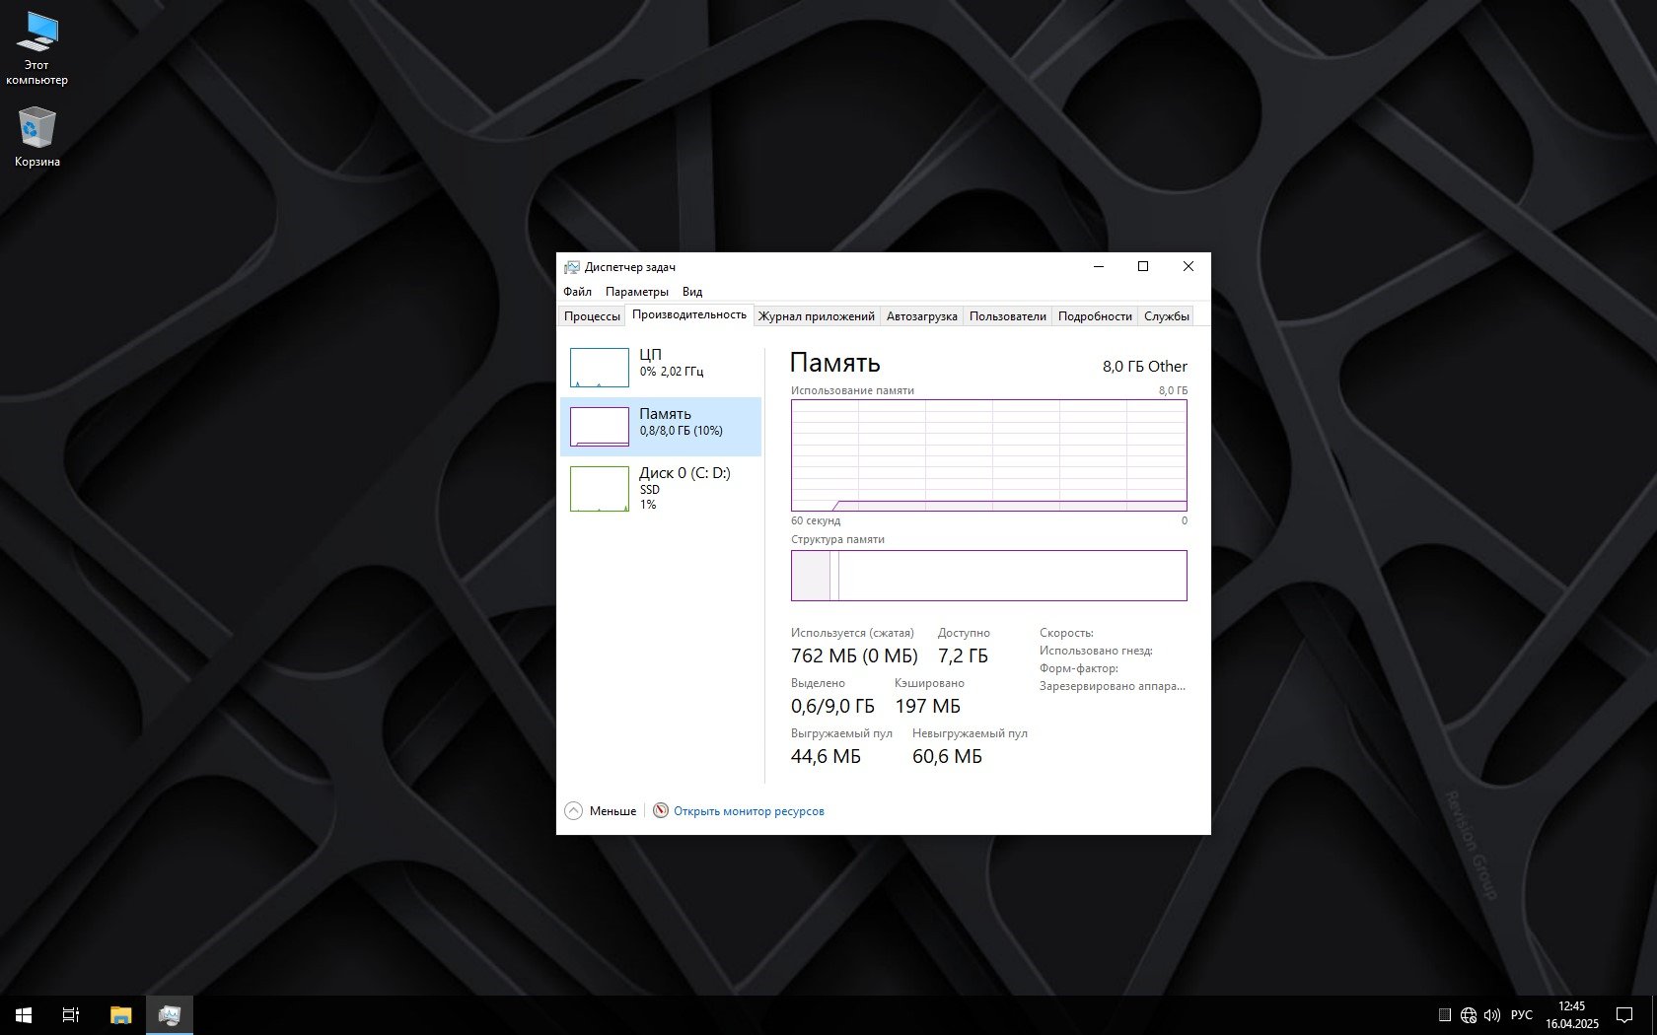Viewport: 1657px width, 1035px height.
Task: Click the 7,2 ГБ available value
Action: coord(963,656)
